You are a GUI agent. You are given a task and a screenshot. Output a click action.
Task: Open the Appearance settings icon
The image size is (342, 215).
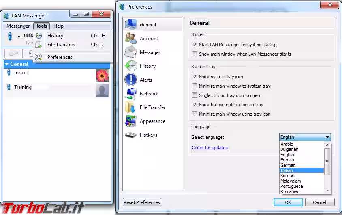pyautogui.click(x=131, y=121)
